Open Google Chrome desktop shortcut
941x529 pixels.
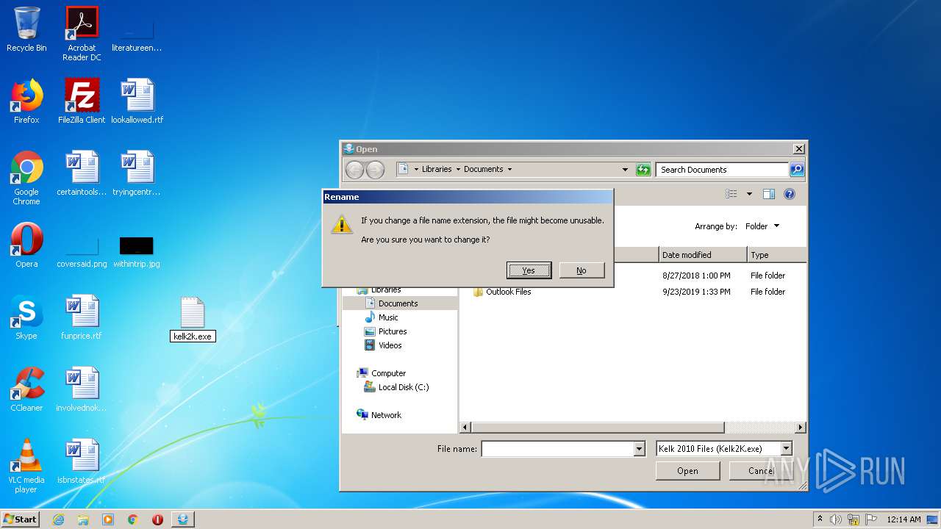click(26, 178)
